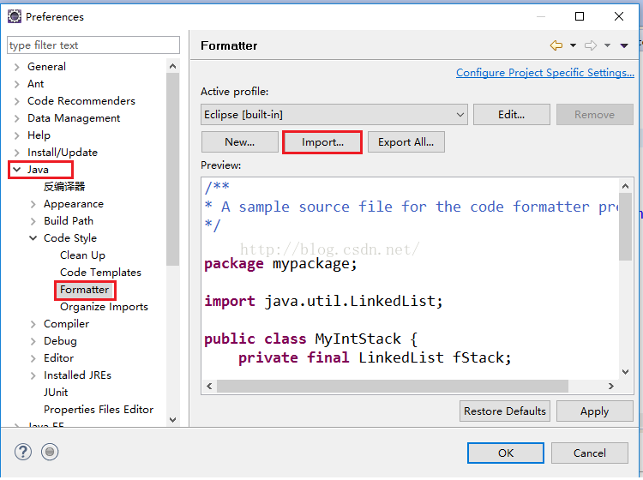This screenshot has height=480, width=643.
Task: Click tree scrollbar up arrow
Action: (172, 66)
